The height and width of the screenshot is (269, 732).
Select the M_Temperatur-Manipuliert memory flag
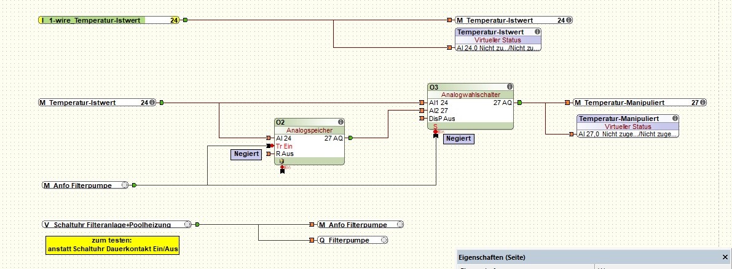640,103
